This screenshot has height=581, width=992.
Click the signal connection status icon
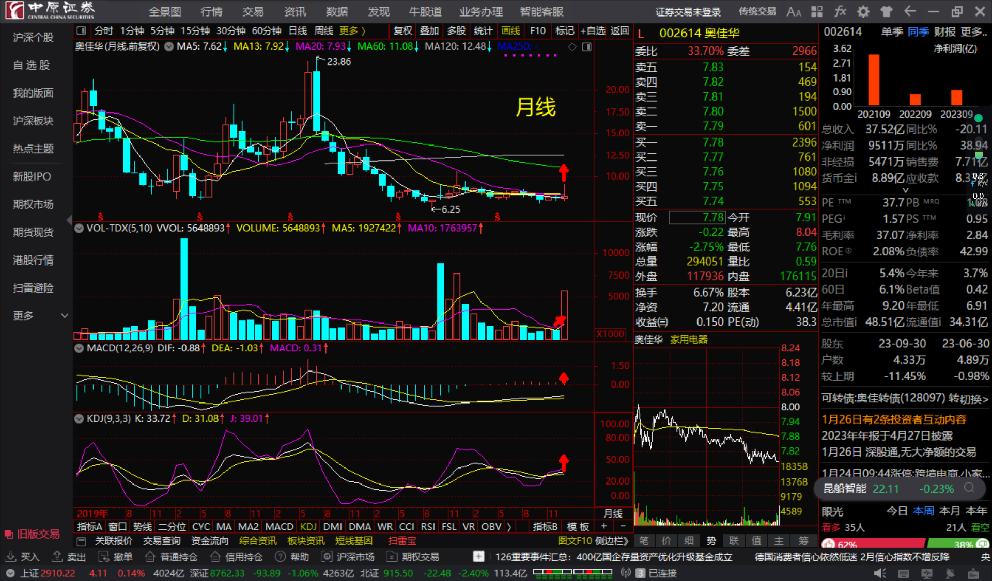coord(626,573)
